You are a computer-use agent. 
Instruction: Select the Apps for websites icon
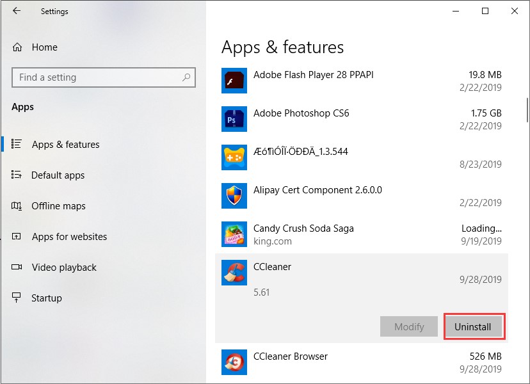(x=16, y=236)
